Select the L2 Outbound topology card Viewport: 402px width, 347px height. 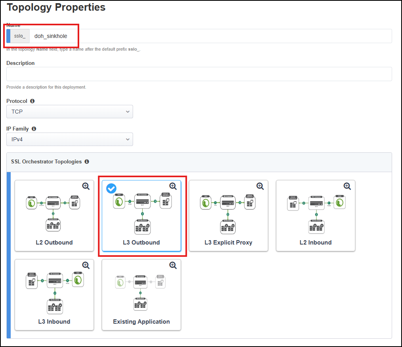tap(54, 216)
